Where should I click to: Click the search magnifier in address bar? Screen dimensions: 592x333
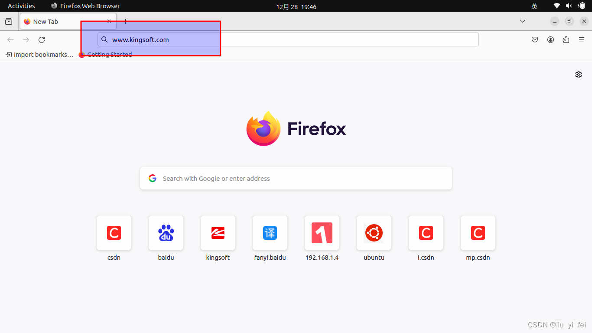coord(104,39)
